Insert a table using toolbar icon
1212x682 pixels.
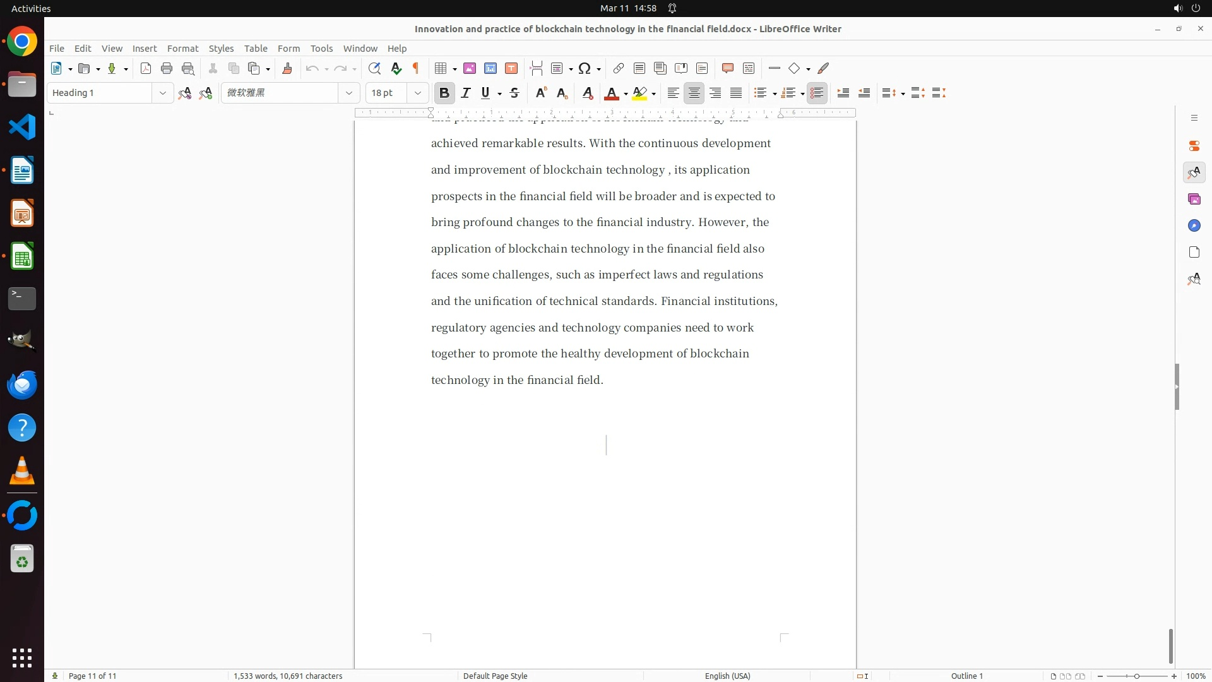tap(441, 69)
